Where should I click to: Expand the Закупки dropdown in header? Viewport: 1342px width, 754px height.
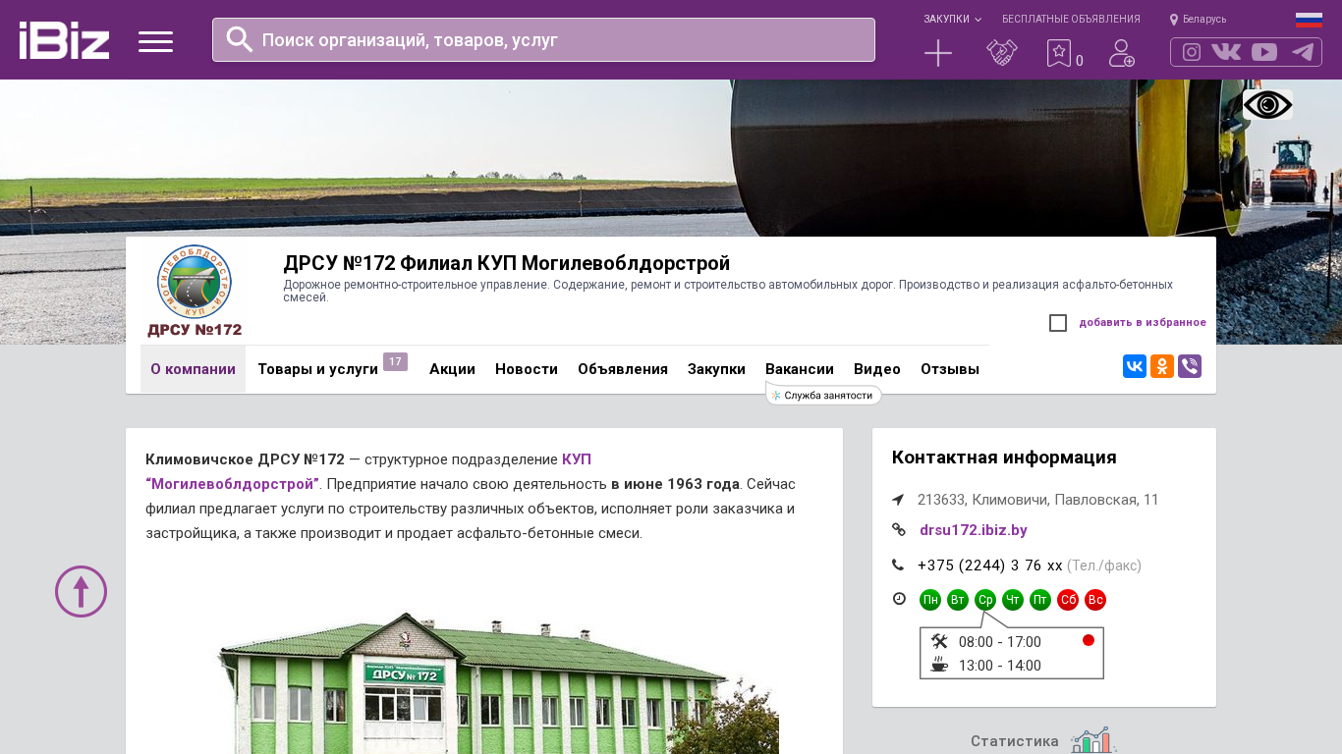point(952,20)
